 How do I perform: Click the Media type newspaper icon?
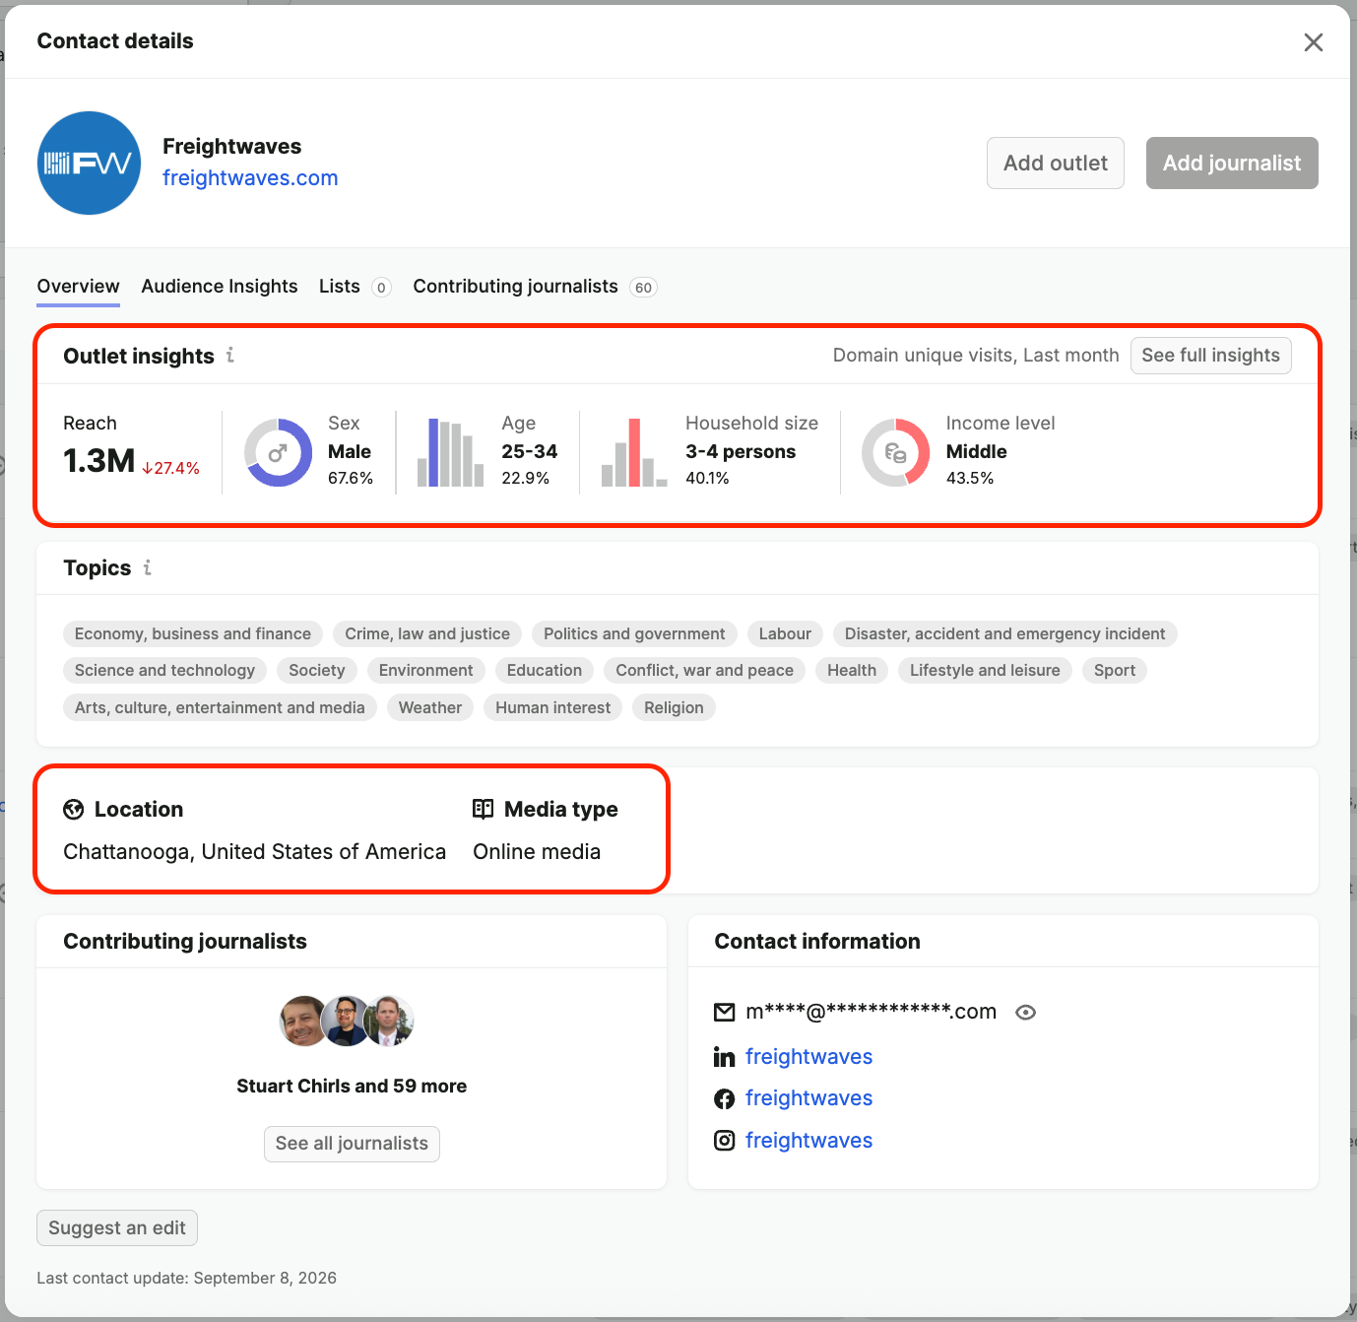(x=483, y=809)
